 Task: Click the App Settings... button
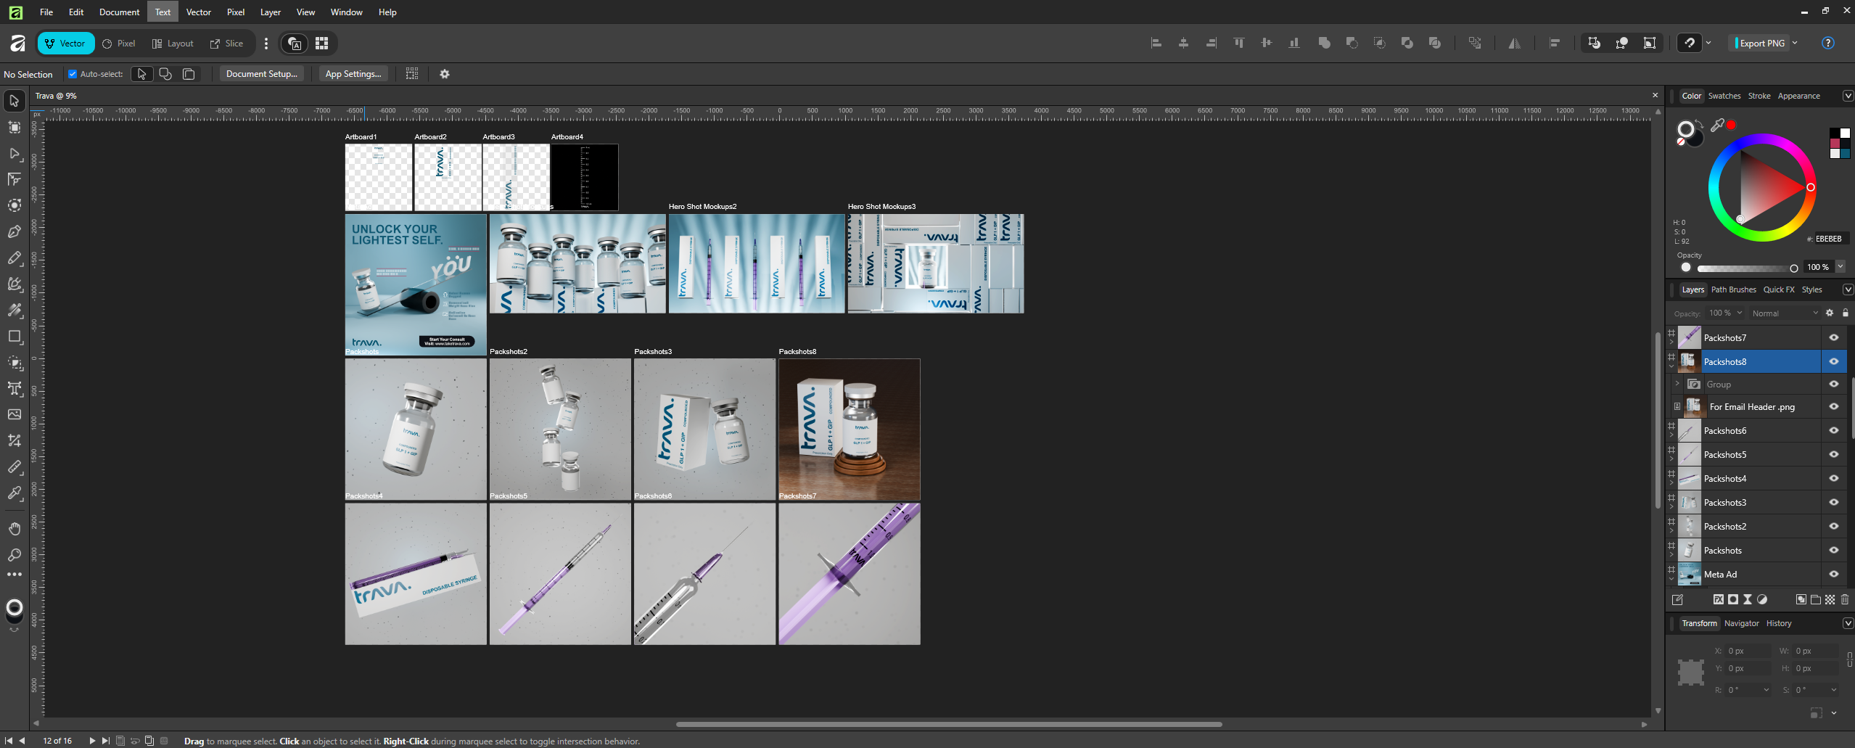pos(353,74)
